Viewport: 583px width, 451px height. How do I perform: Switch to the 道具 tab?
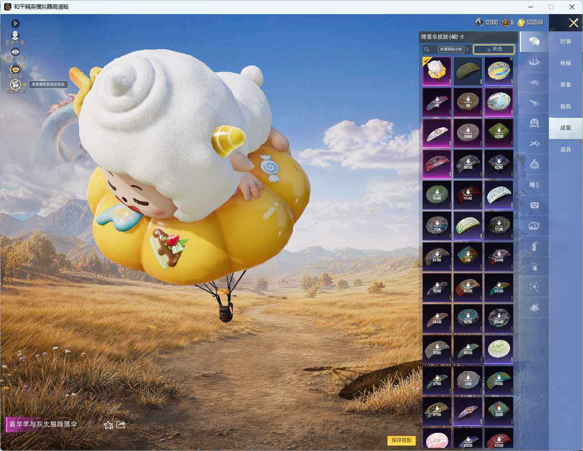pos(565,150)
